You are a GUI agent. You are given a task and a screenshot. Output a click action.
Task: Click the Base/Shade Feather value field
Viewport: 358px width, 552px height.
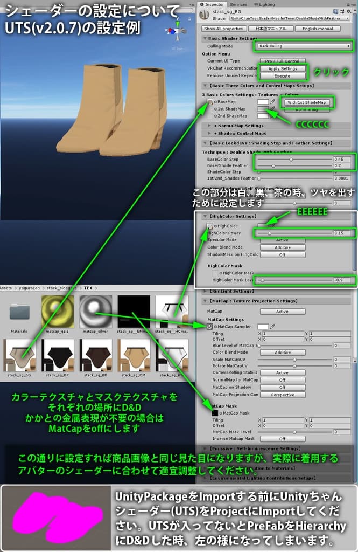point(342,165)
